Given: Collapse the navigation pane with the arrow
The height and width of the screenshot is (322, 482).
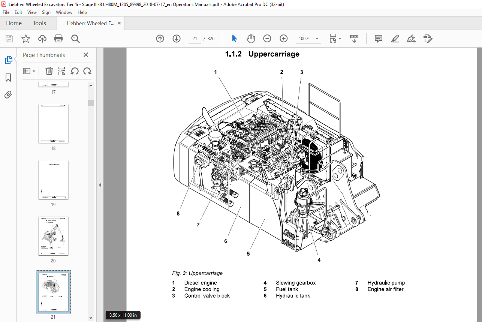Looking at the screenshot, I should pos(100,185).
